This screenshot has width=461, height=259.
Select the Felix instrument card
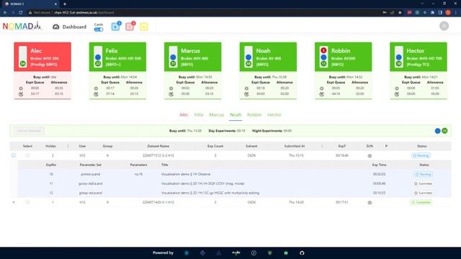pyautogui.click(x=117, y=71)
